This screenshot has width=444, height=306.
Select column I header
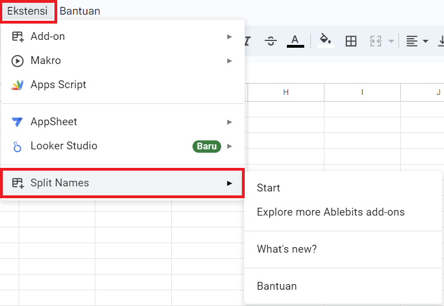[x=362, y=93]
